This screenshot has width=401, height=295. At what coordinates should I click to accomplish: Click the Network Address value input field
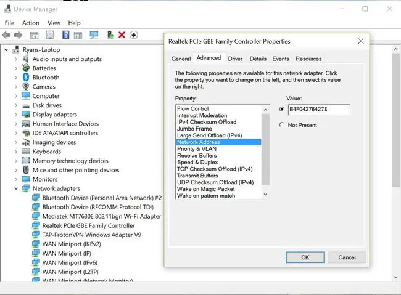pos(319,109)
